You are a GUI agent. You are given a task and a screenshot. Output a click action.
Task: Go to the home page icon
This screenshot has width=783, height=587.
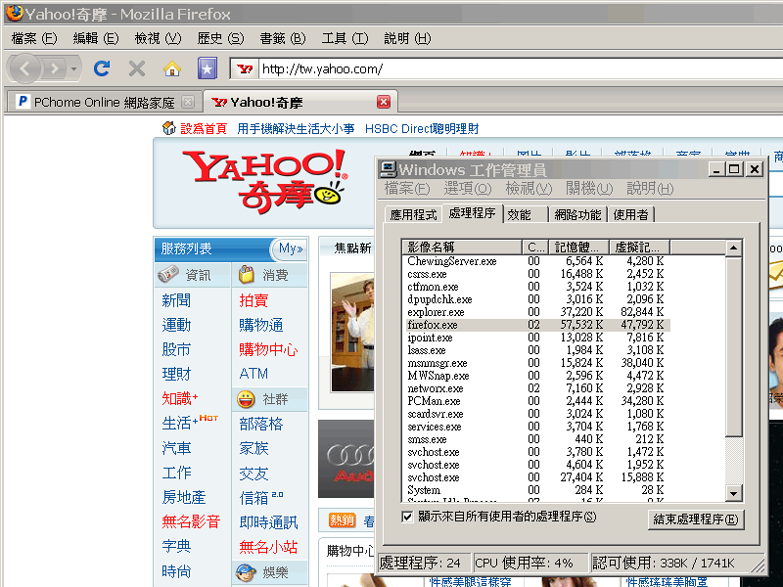(x=171, y=68)
